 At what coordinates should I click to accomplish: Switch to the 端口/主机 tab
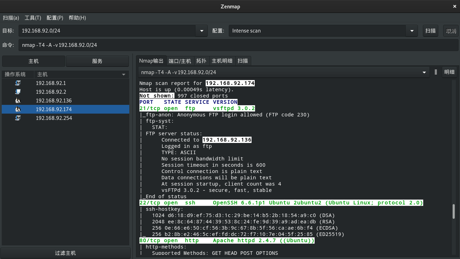click(180, 60)
